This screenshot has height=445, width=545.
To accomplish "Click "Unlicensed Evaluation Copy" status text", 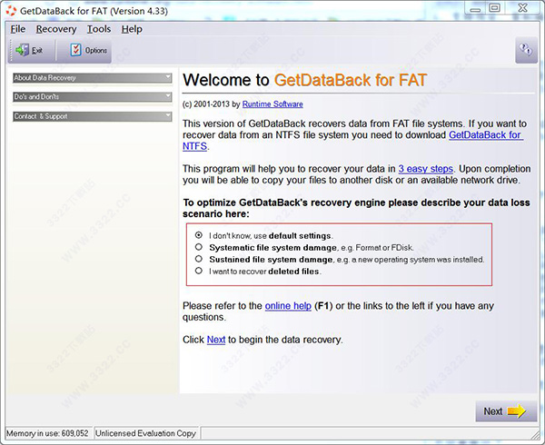I will point(145,433).
